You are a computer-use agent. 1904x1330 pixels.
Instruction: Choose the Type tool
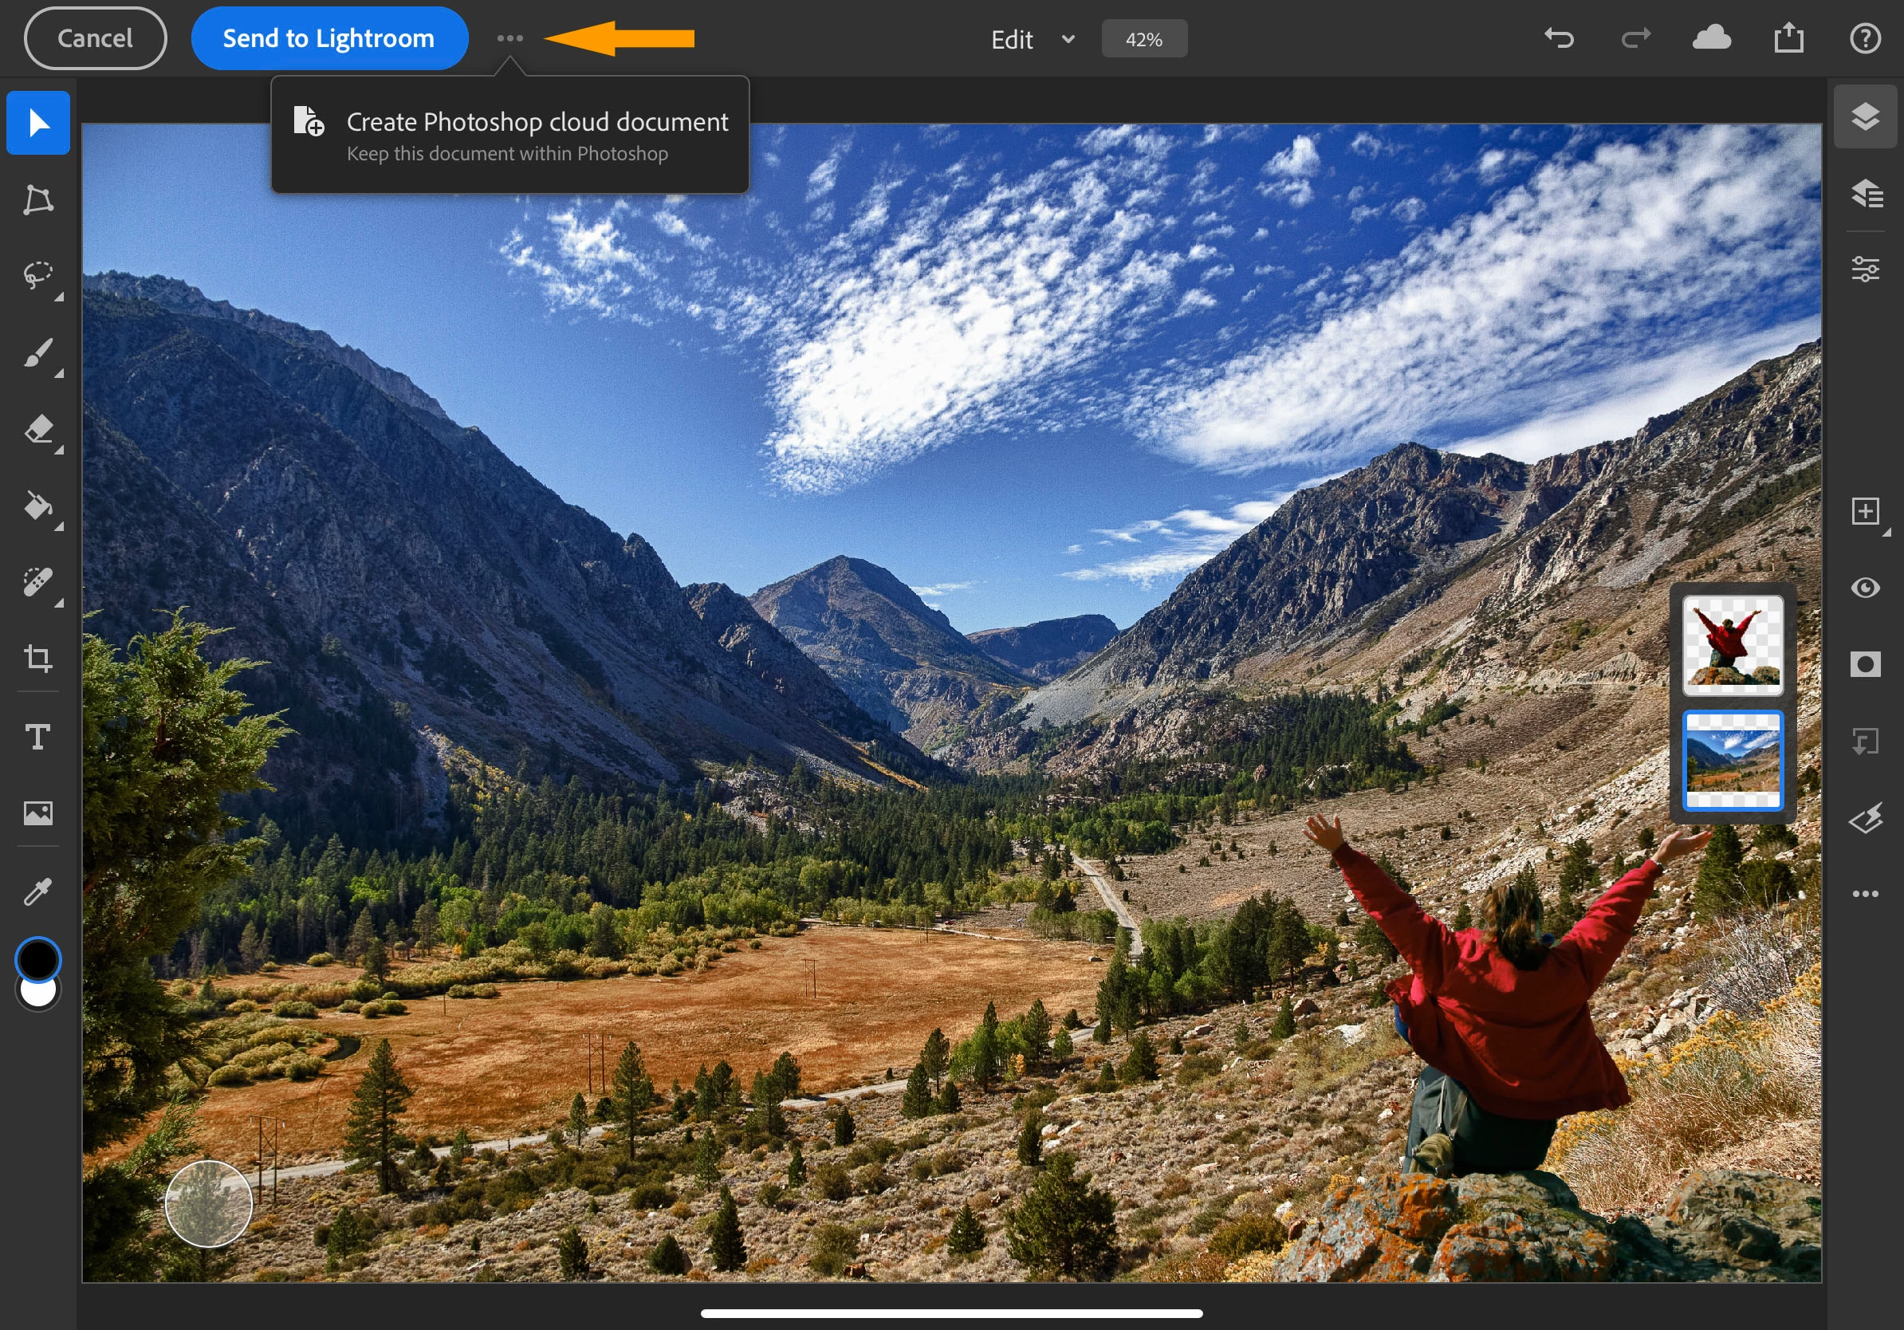(38, 736)
